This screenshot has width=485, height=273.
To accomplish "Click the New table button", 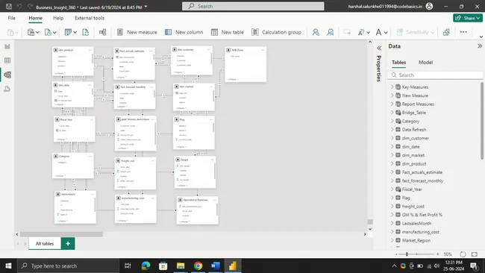I will click(x=228, y=32).
